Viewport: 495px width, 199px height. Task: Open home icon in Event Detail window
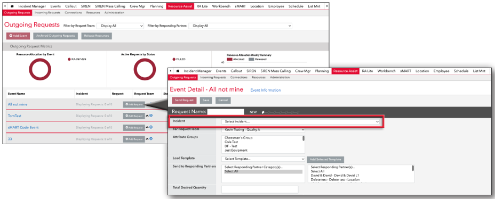point(178,71)
